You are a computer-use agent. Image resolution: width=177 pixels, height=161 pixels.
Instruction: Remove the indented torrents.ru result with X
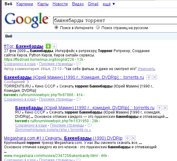[x=165, y=108]
